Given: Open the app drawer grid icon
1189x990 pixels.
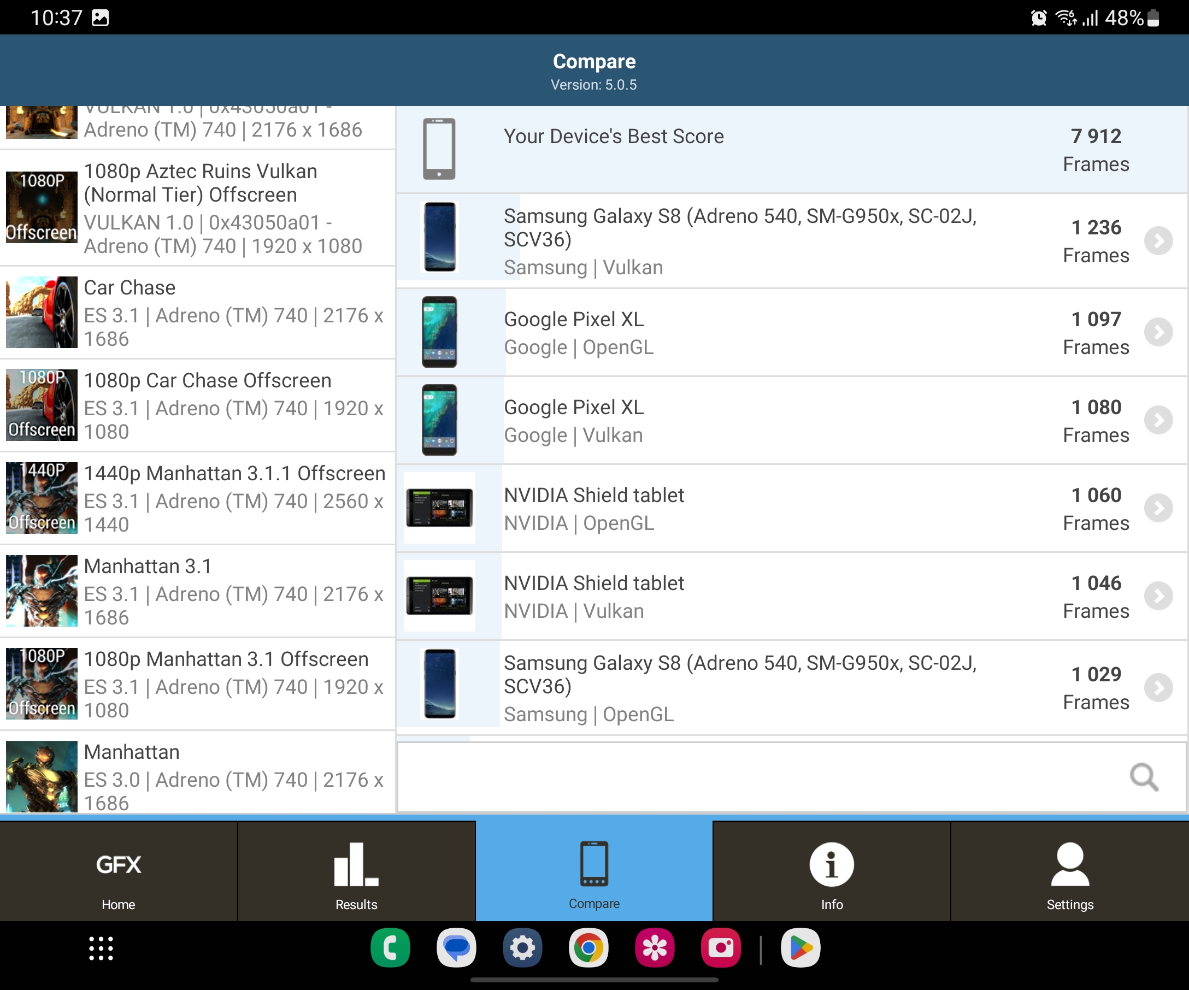Looking at the screenshot, I should tap(101, 948).
